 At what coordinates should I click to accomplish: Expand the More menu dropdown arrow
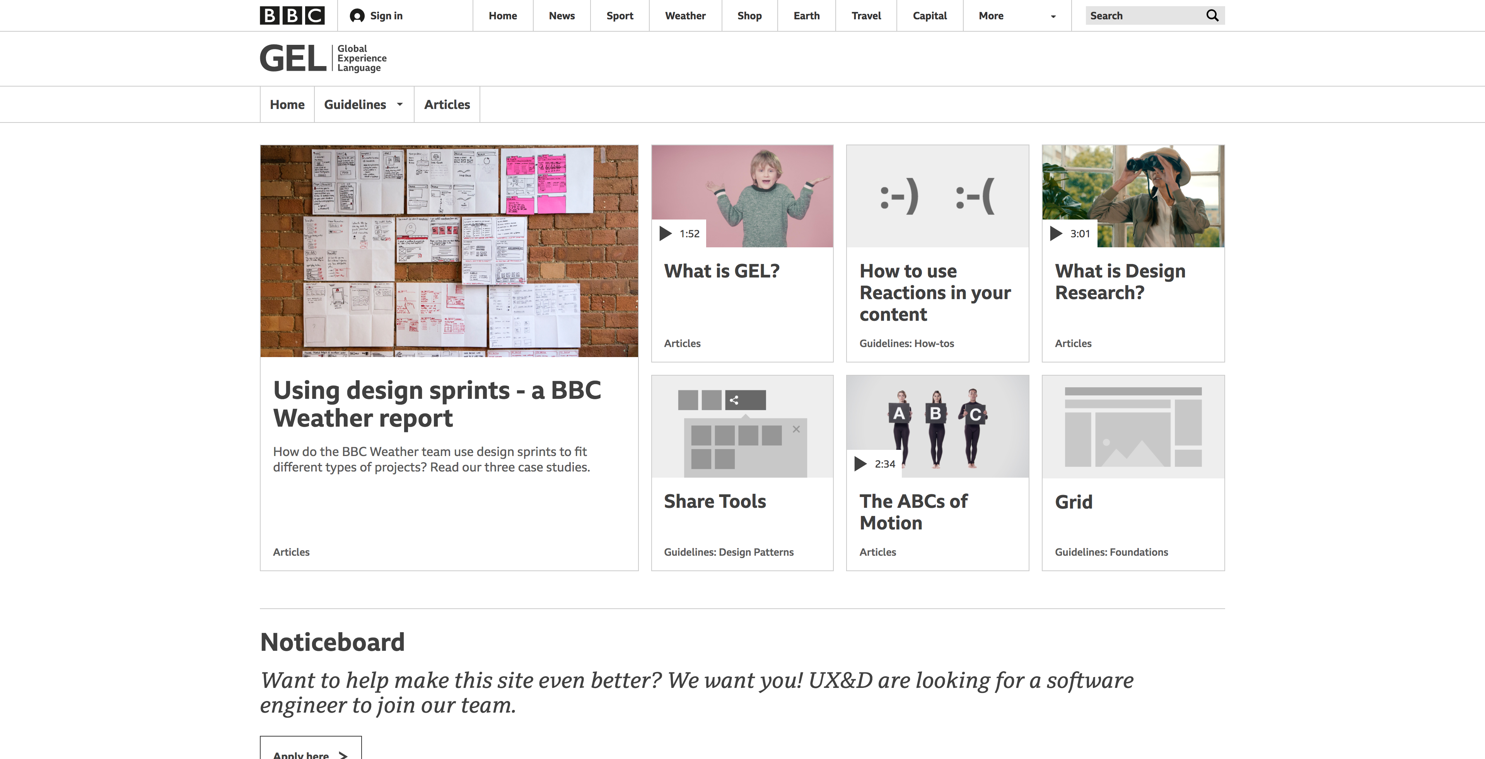(x=1053, y=16)
